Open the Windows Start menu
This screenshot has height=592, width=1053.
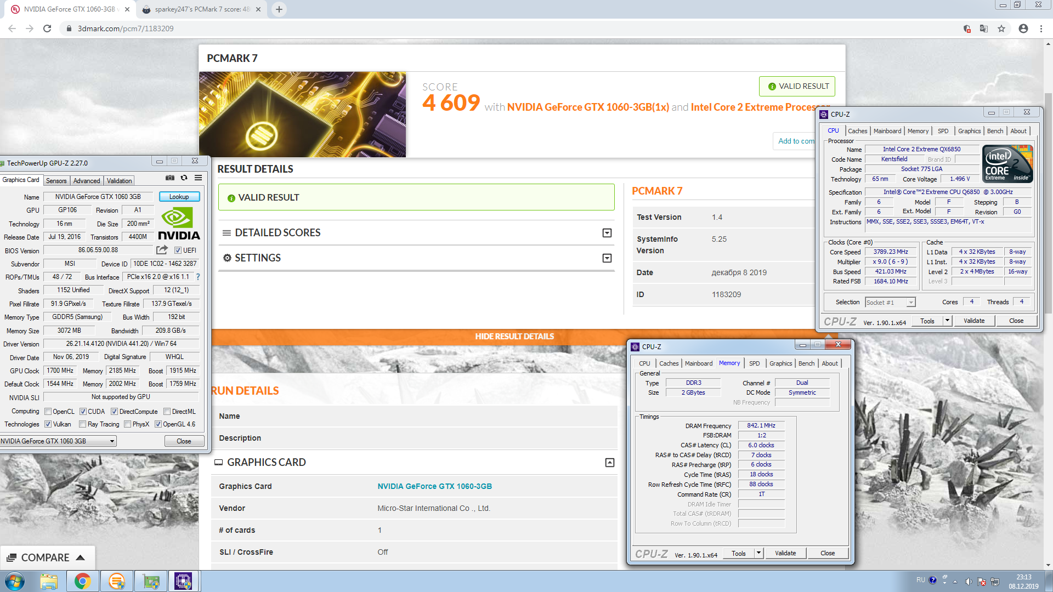[15, 581]
